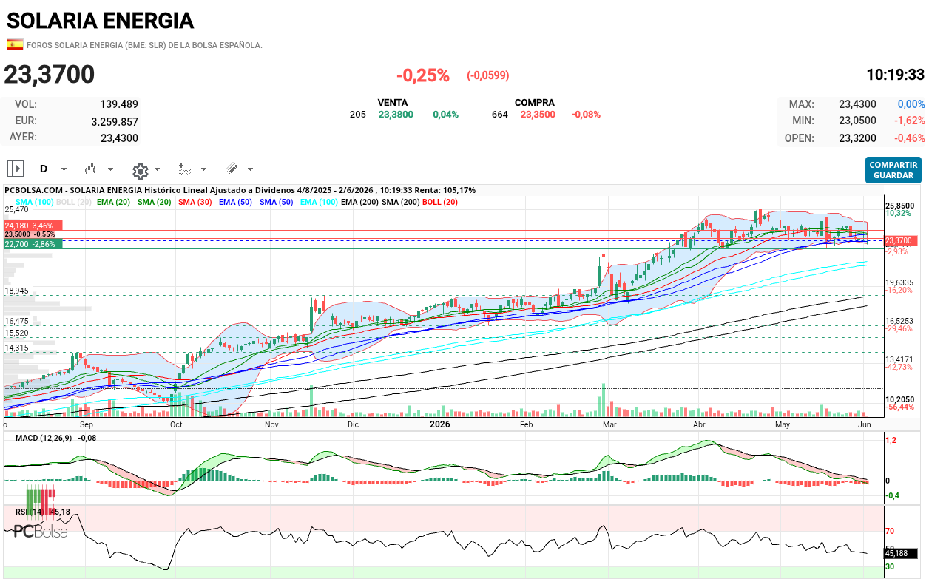Expand the D timeframe dropdown arrow

64,169
